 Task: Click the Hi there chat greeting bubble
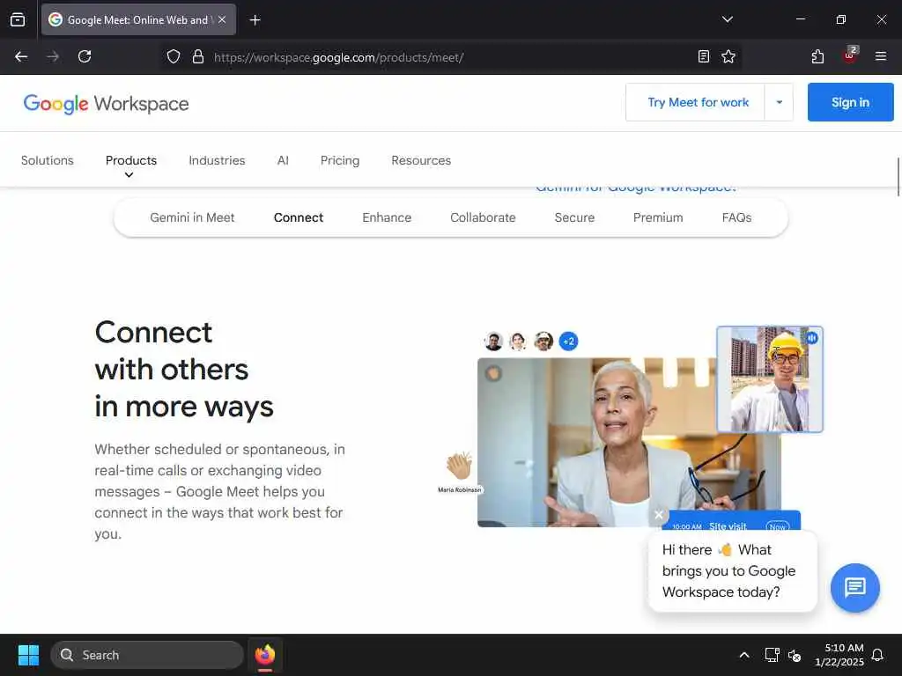tap(732, 570)
